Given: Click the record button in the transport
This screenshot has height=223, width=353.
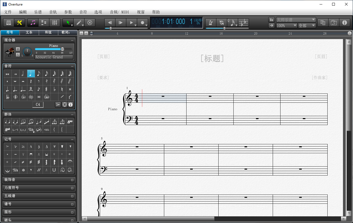Looking at the screenshot, I should (x=142, y=23).
